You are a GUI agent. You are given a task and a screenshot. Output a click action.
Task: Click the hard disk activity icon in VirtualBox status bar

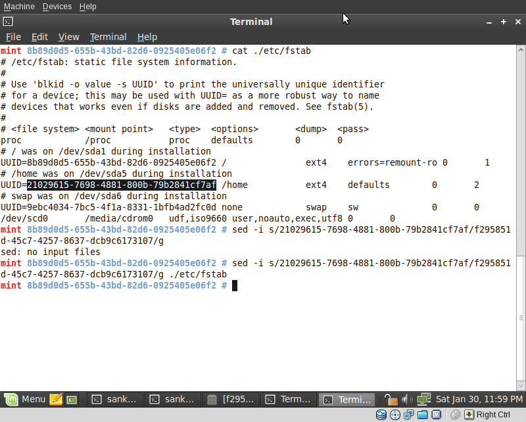tap(381, 415)
